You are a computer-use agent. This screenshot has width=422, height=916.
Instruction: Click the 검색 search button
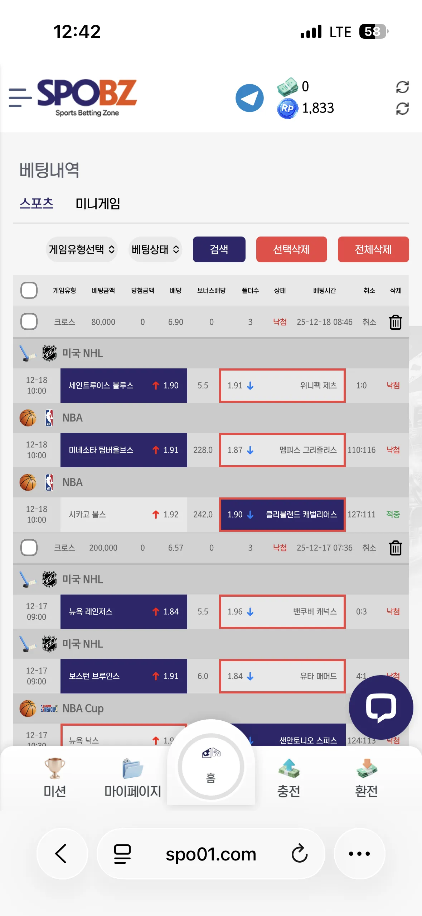(219, 249)
